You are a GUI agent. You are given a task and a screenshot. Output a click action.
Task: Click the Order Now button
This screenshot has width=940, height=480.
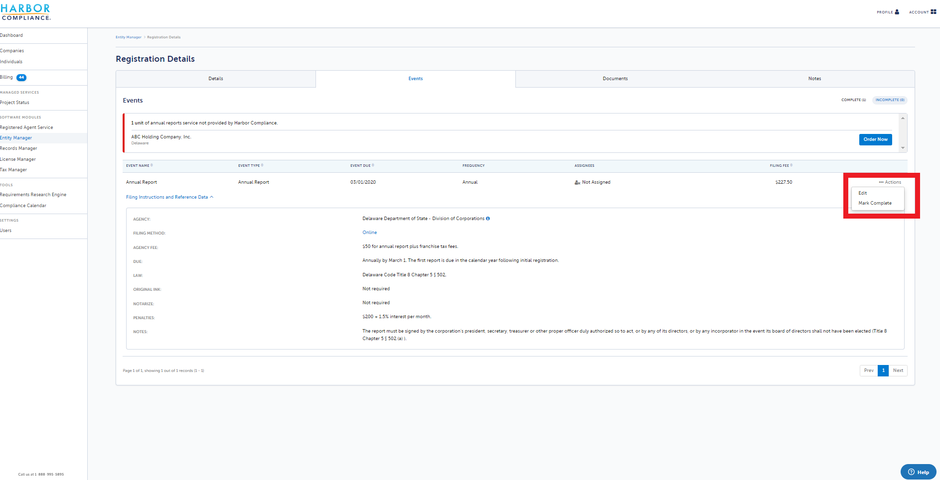coord(876,139)
